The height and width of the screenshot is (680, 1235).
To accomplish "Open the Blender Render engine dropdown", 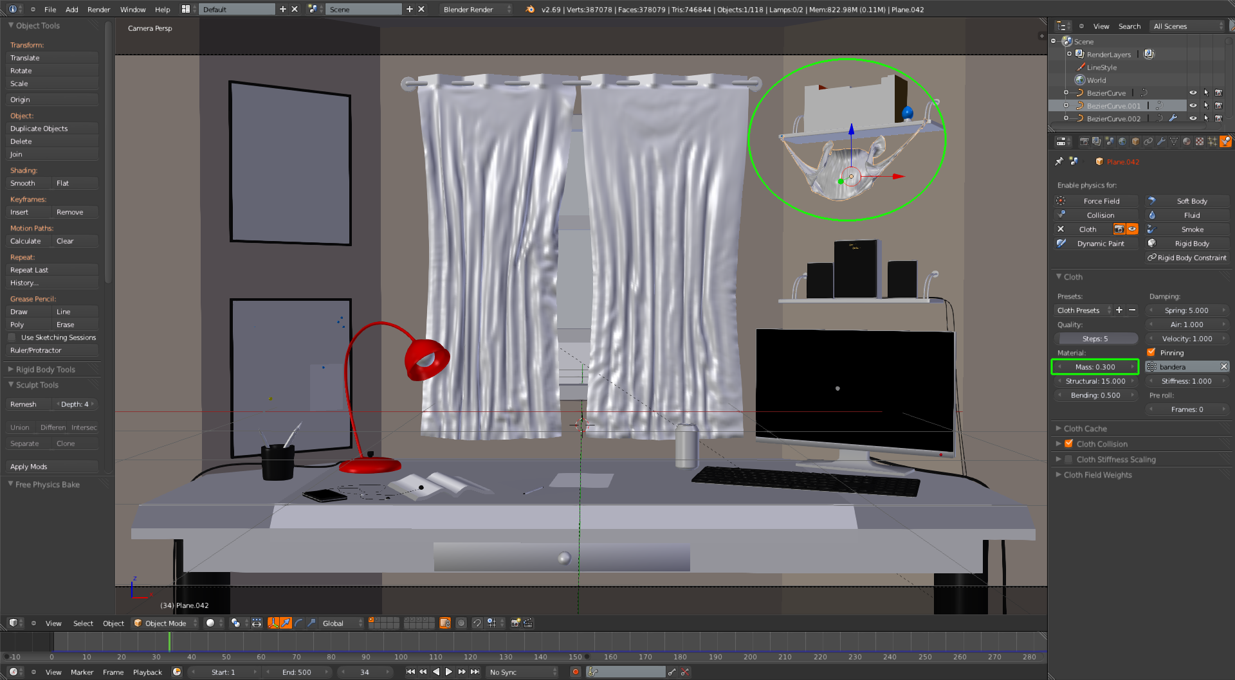I will coord(476,9).
